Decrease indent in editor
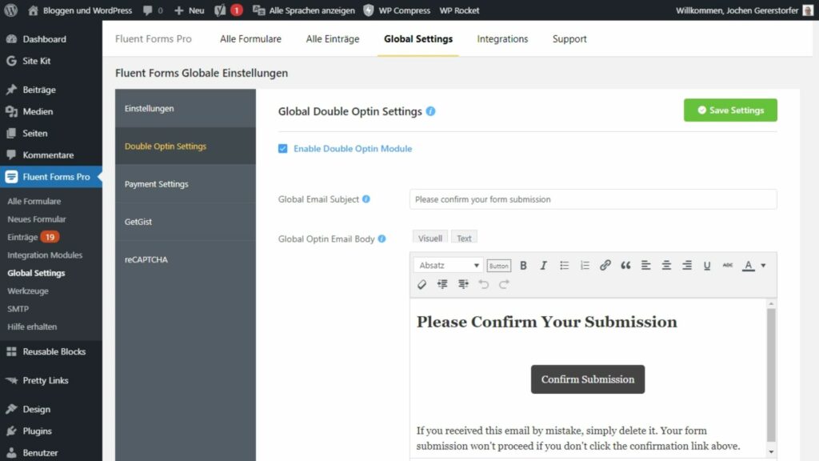This screenshot has height=461, width=819. 442,284
